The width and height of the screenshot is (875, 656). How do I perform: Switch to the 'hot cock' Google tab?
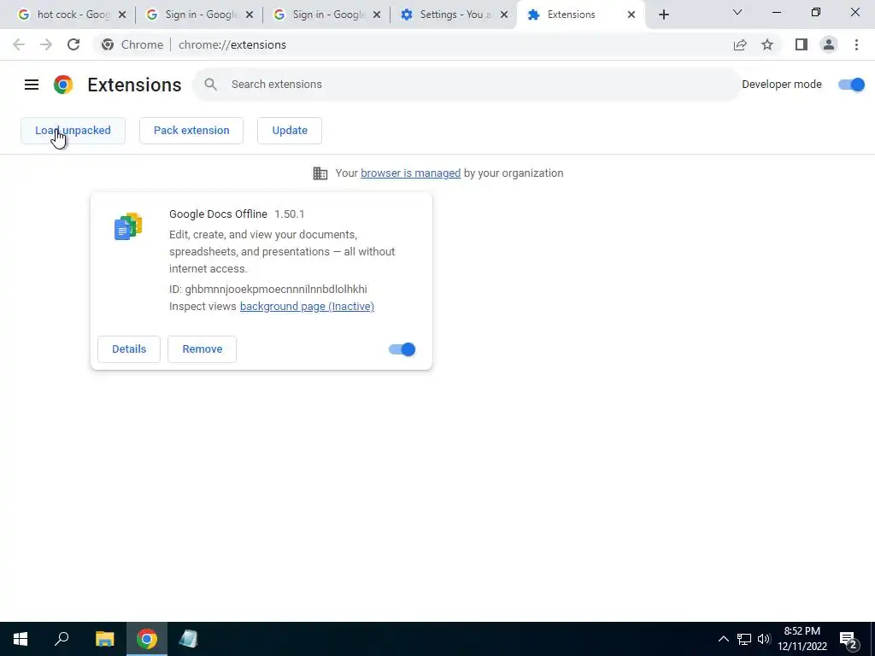[73, 15]
